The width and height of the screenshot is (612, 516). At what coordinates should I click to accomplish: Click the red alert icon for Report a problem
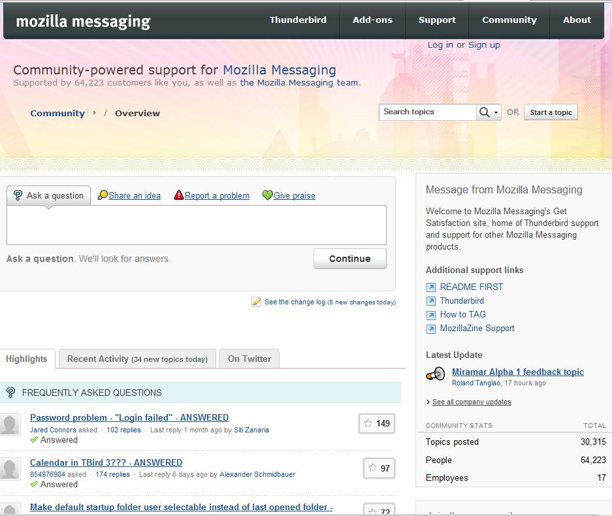178,195
